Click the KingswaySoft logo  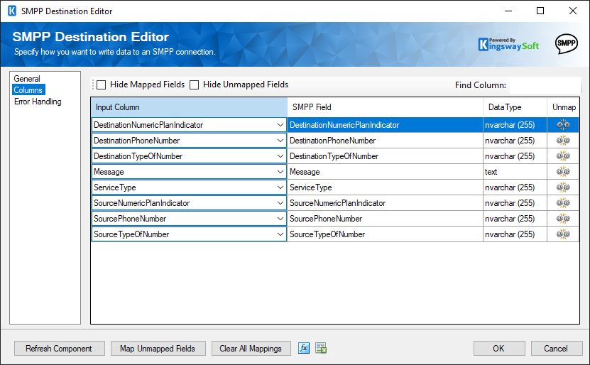coord(508,45)
